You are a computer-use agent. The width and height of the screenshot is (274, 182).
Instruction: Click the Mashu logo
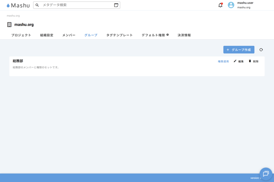coord(18,5)
